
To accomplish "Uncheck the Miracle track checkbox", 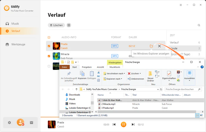I will pos(49,56).
